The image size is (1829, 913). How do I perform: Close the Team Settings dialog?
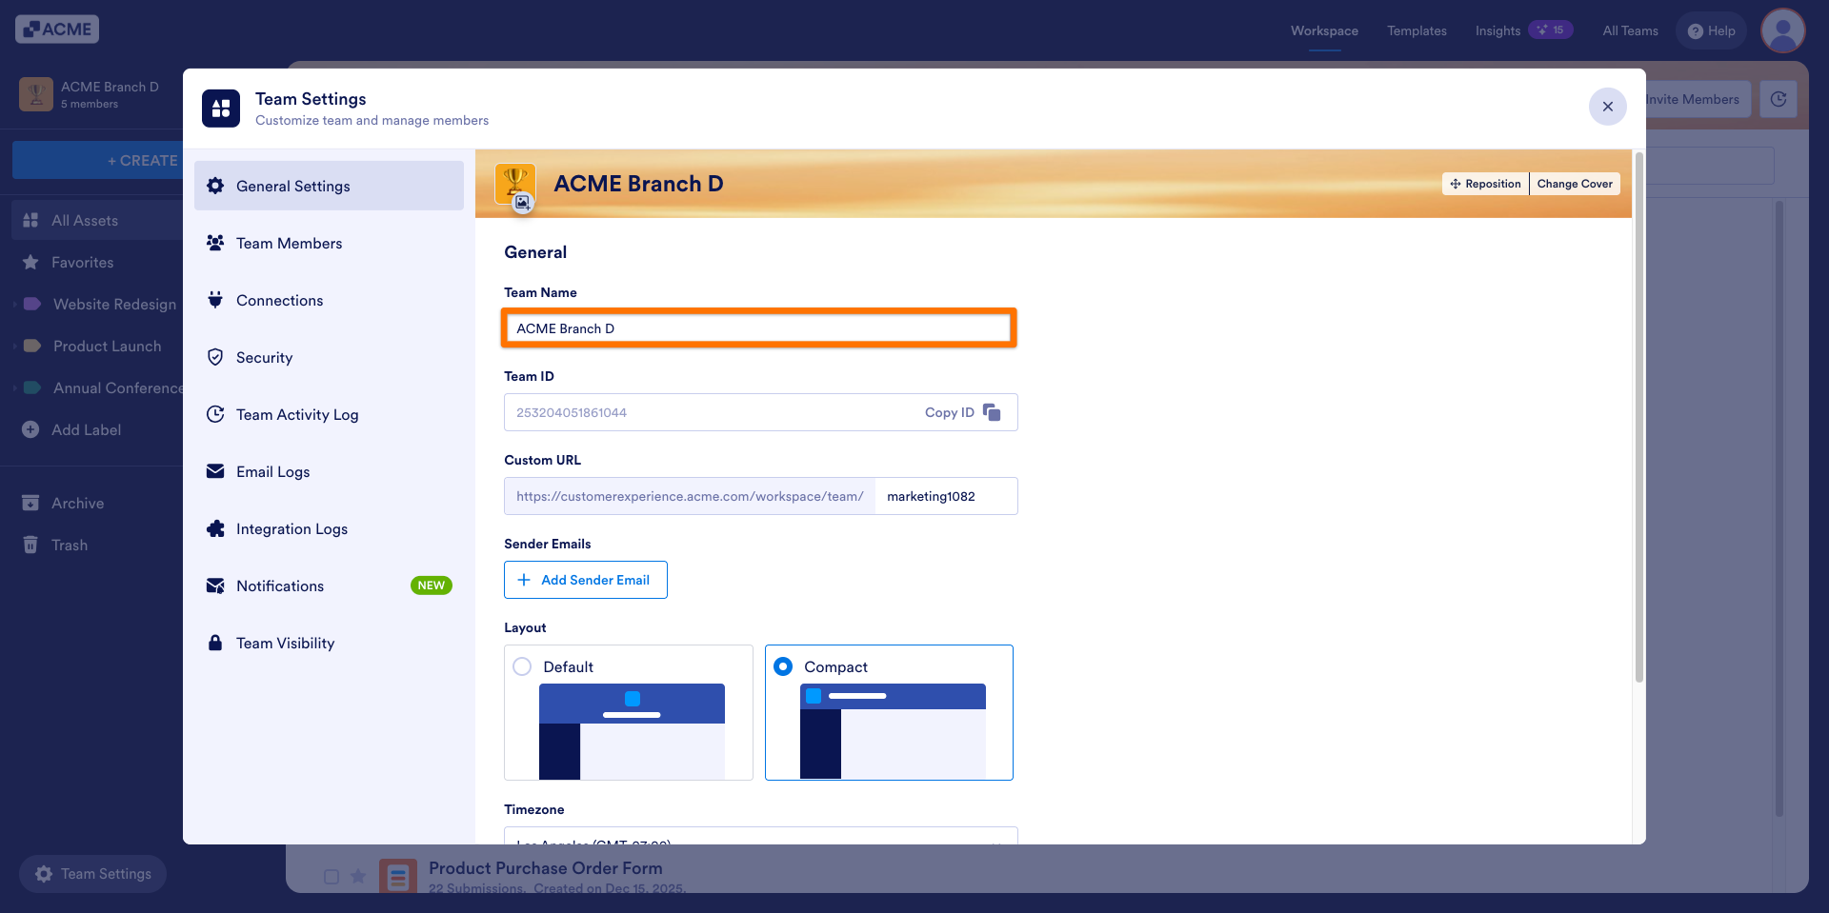(1607, 107)
